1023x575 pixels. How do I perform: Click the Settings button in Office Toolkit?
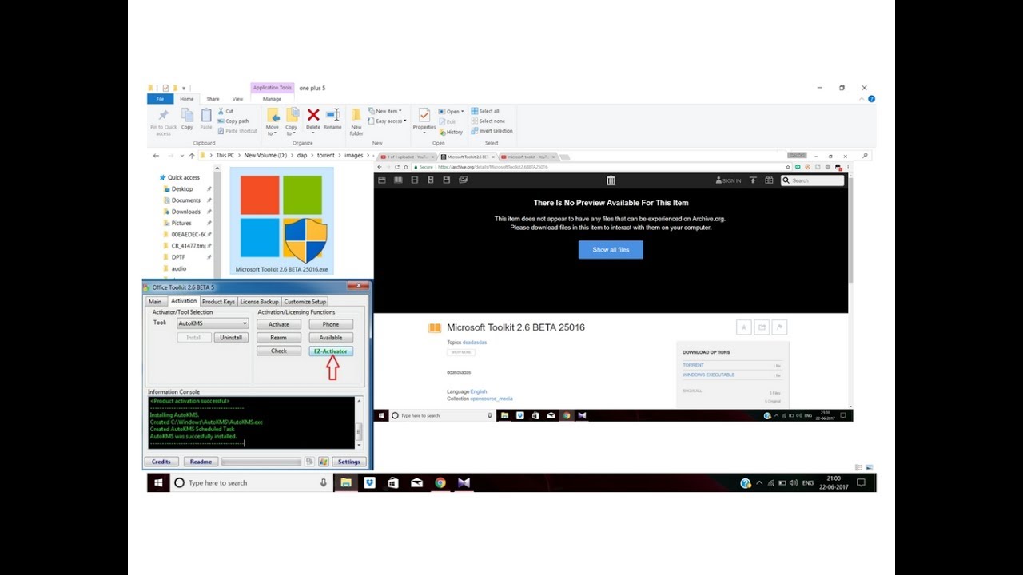pos(349,462)
